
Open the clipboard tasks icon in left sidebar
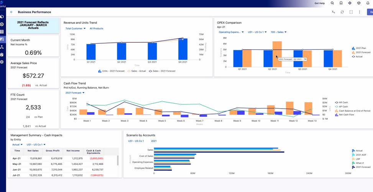[x=2, y=54]
